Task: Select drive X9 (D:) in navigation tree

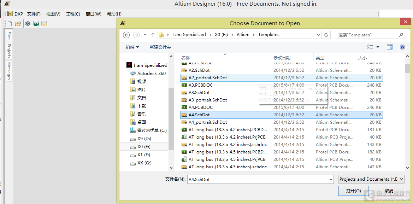Action: pyautogui.click(x=141, y=139)
